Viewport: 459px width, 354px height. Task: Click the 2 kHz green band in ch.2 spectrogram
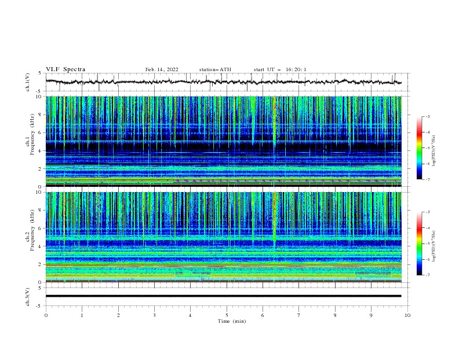point(223,265)
